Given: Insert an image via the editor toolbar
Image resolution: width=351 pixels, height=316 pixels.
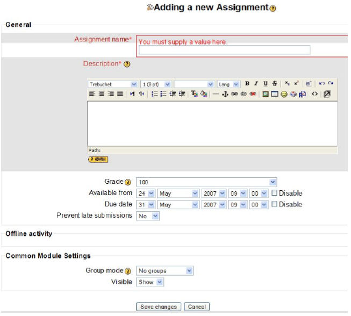Looking at the screenshot, I should click(266, 94).
